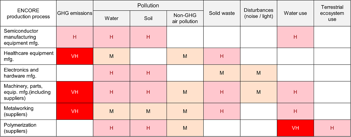Select Polymerization's red VH Water use cell
The image size is (351, 137).
coord(295,128)
